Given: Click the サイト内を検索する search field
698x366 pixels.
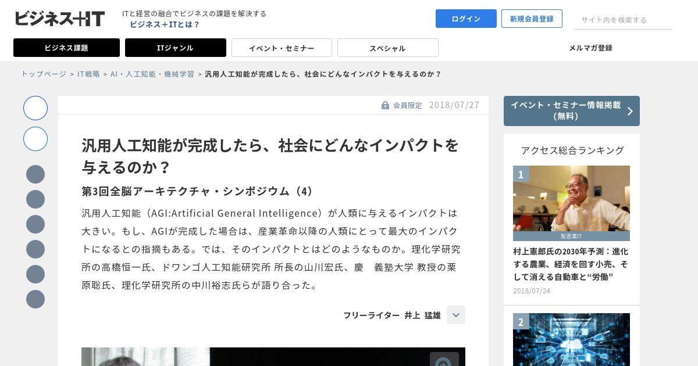Looking at the screenshot, I should 623,20.
